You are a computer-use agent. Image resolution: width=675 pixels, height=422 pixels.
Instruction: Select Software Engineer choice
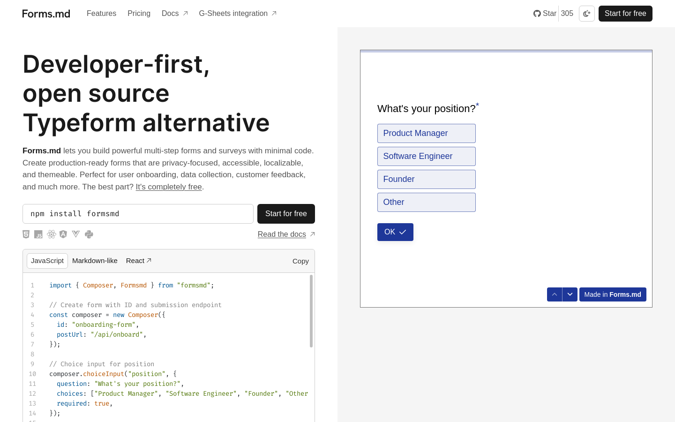click(427, 156)
